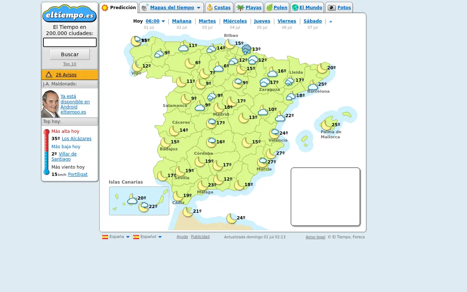Click the moon icon showing 12º above Vigo
This screenshot has width=467, height=292.
click(x=137, y=66)
